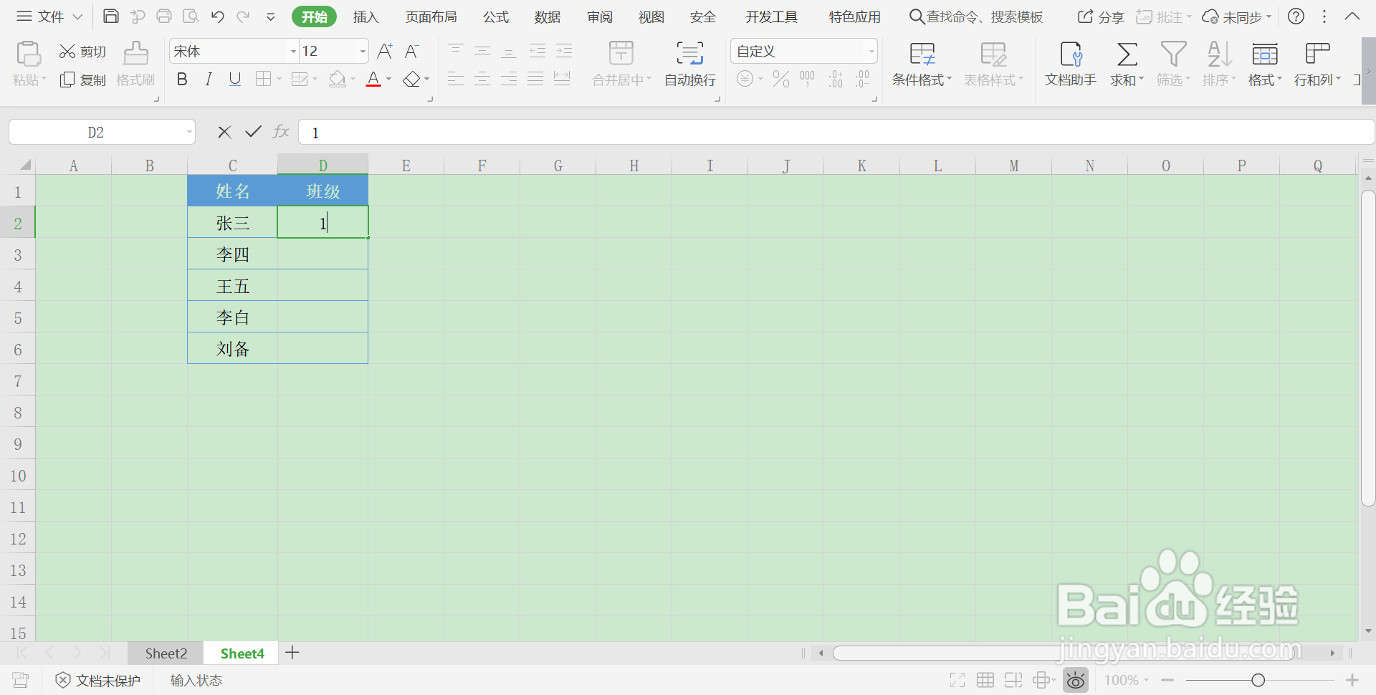1376x695 pixels.
Task: Click the 未同步 sync status button
Action: [1237, 16]
